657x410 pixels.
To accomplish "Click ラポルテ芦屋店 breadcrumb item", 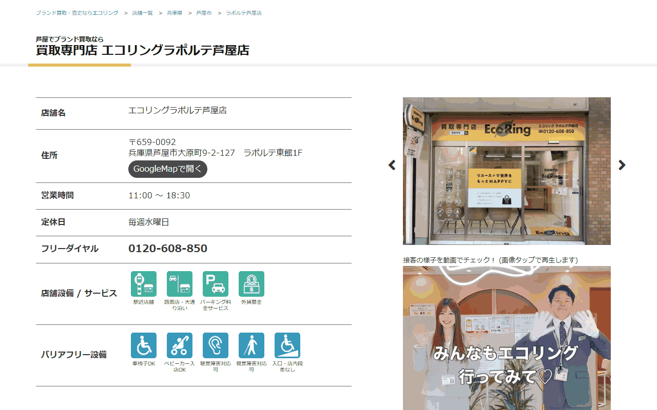I will (244, 13).
